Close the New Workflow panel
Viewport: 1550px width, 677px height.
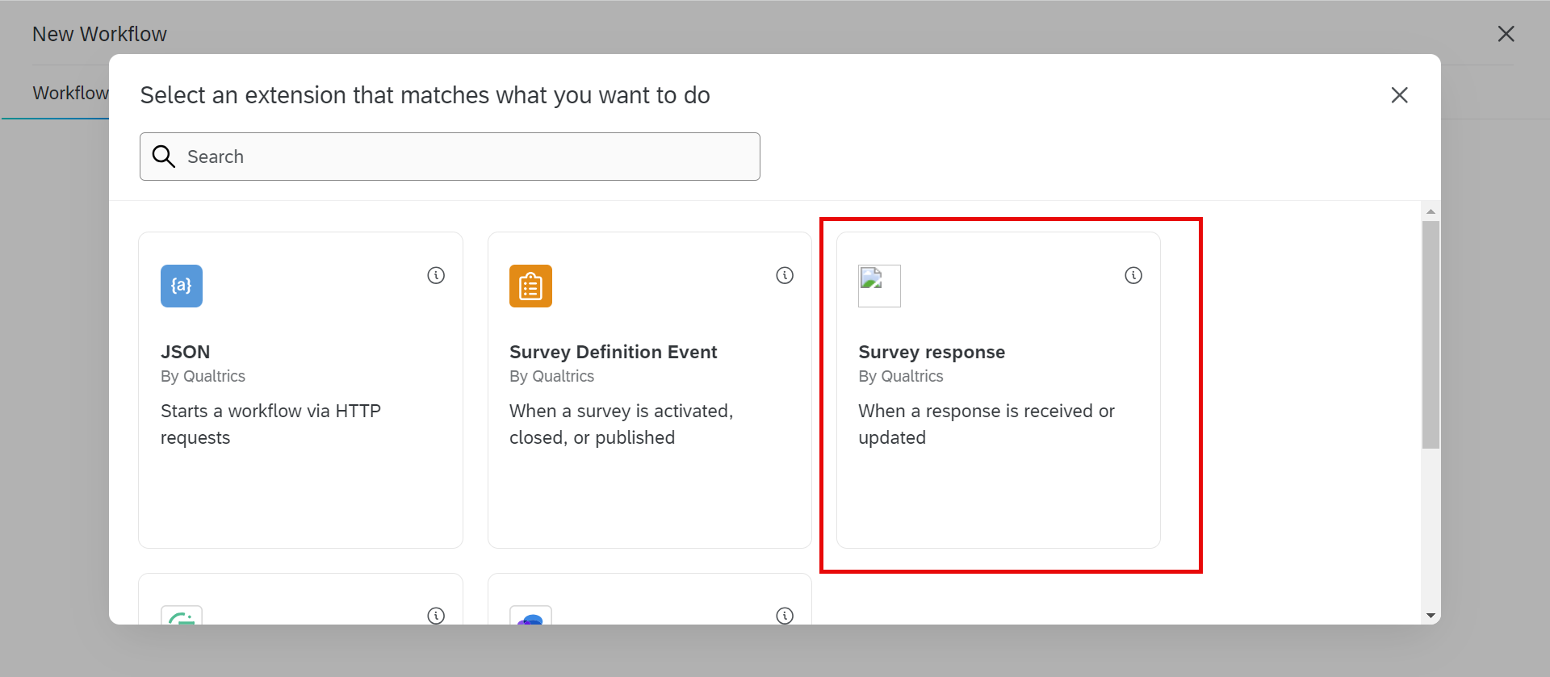1506,34
